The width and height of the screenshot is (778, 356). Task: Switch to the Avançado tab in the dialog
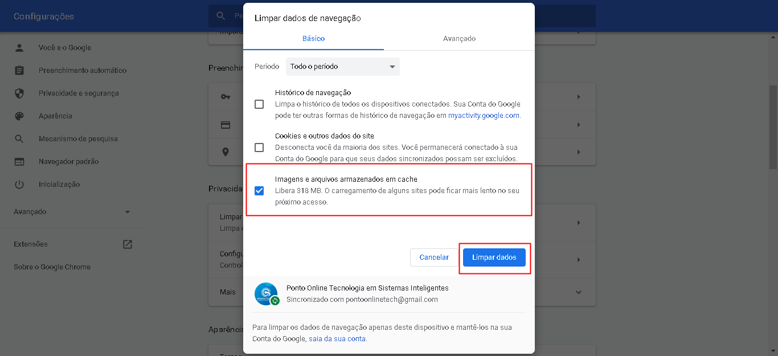coord(459,39)
